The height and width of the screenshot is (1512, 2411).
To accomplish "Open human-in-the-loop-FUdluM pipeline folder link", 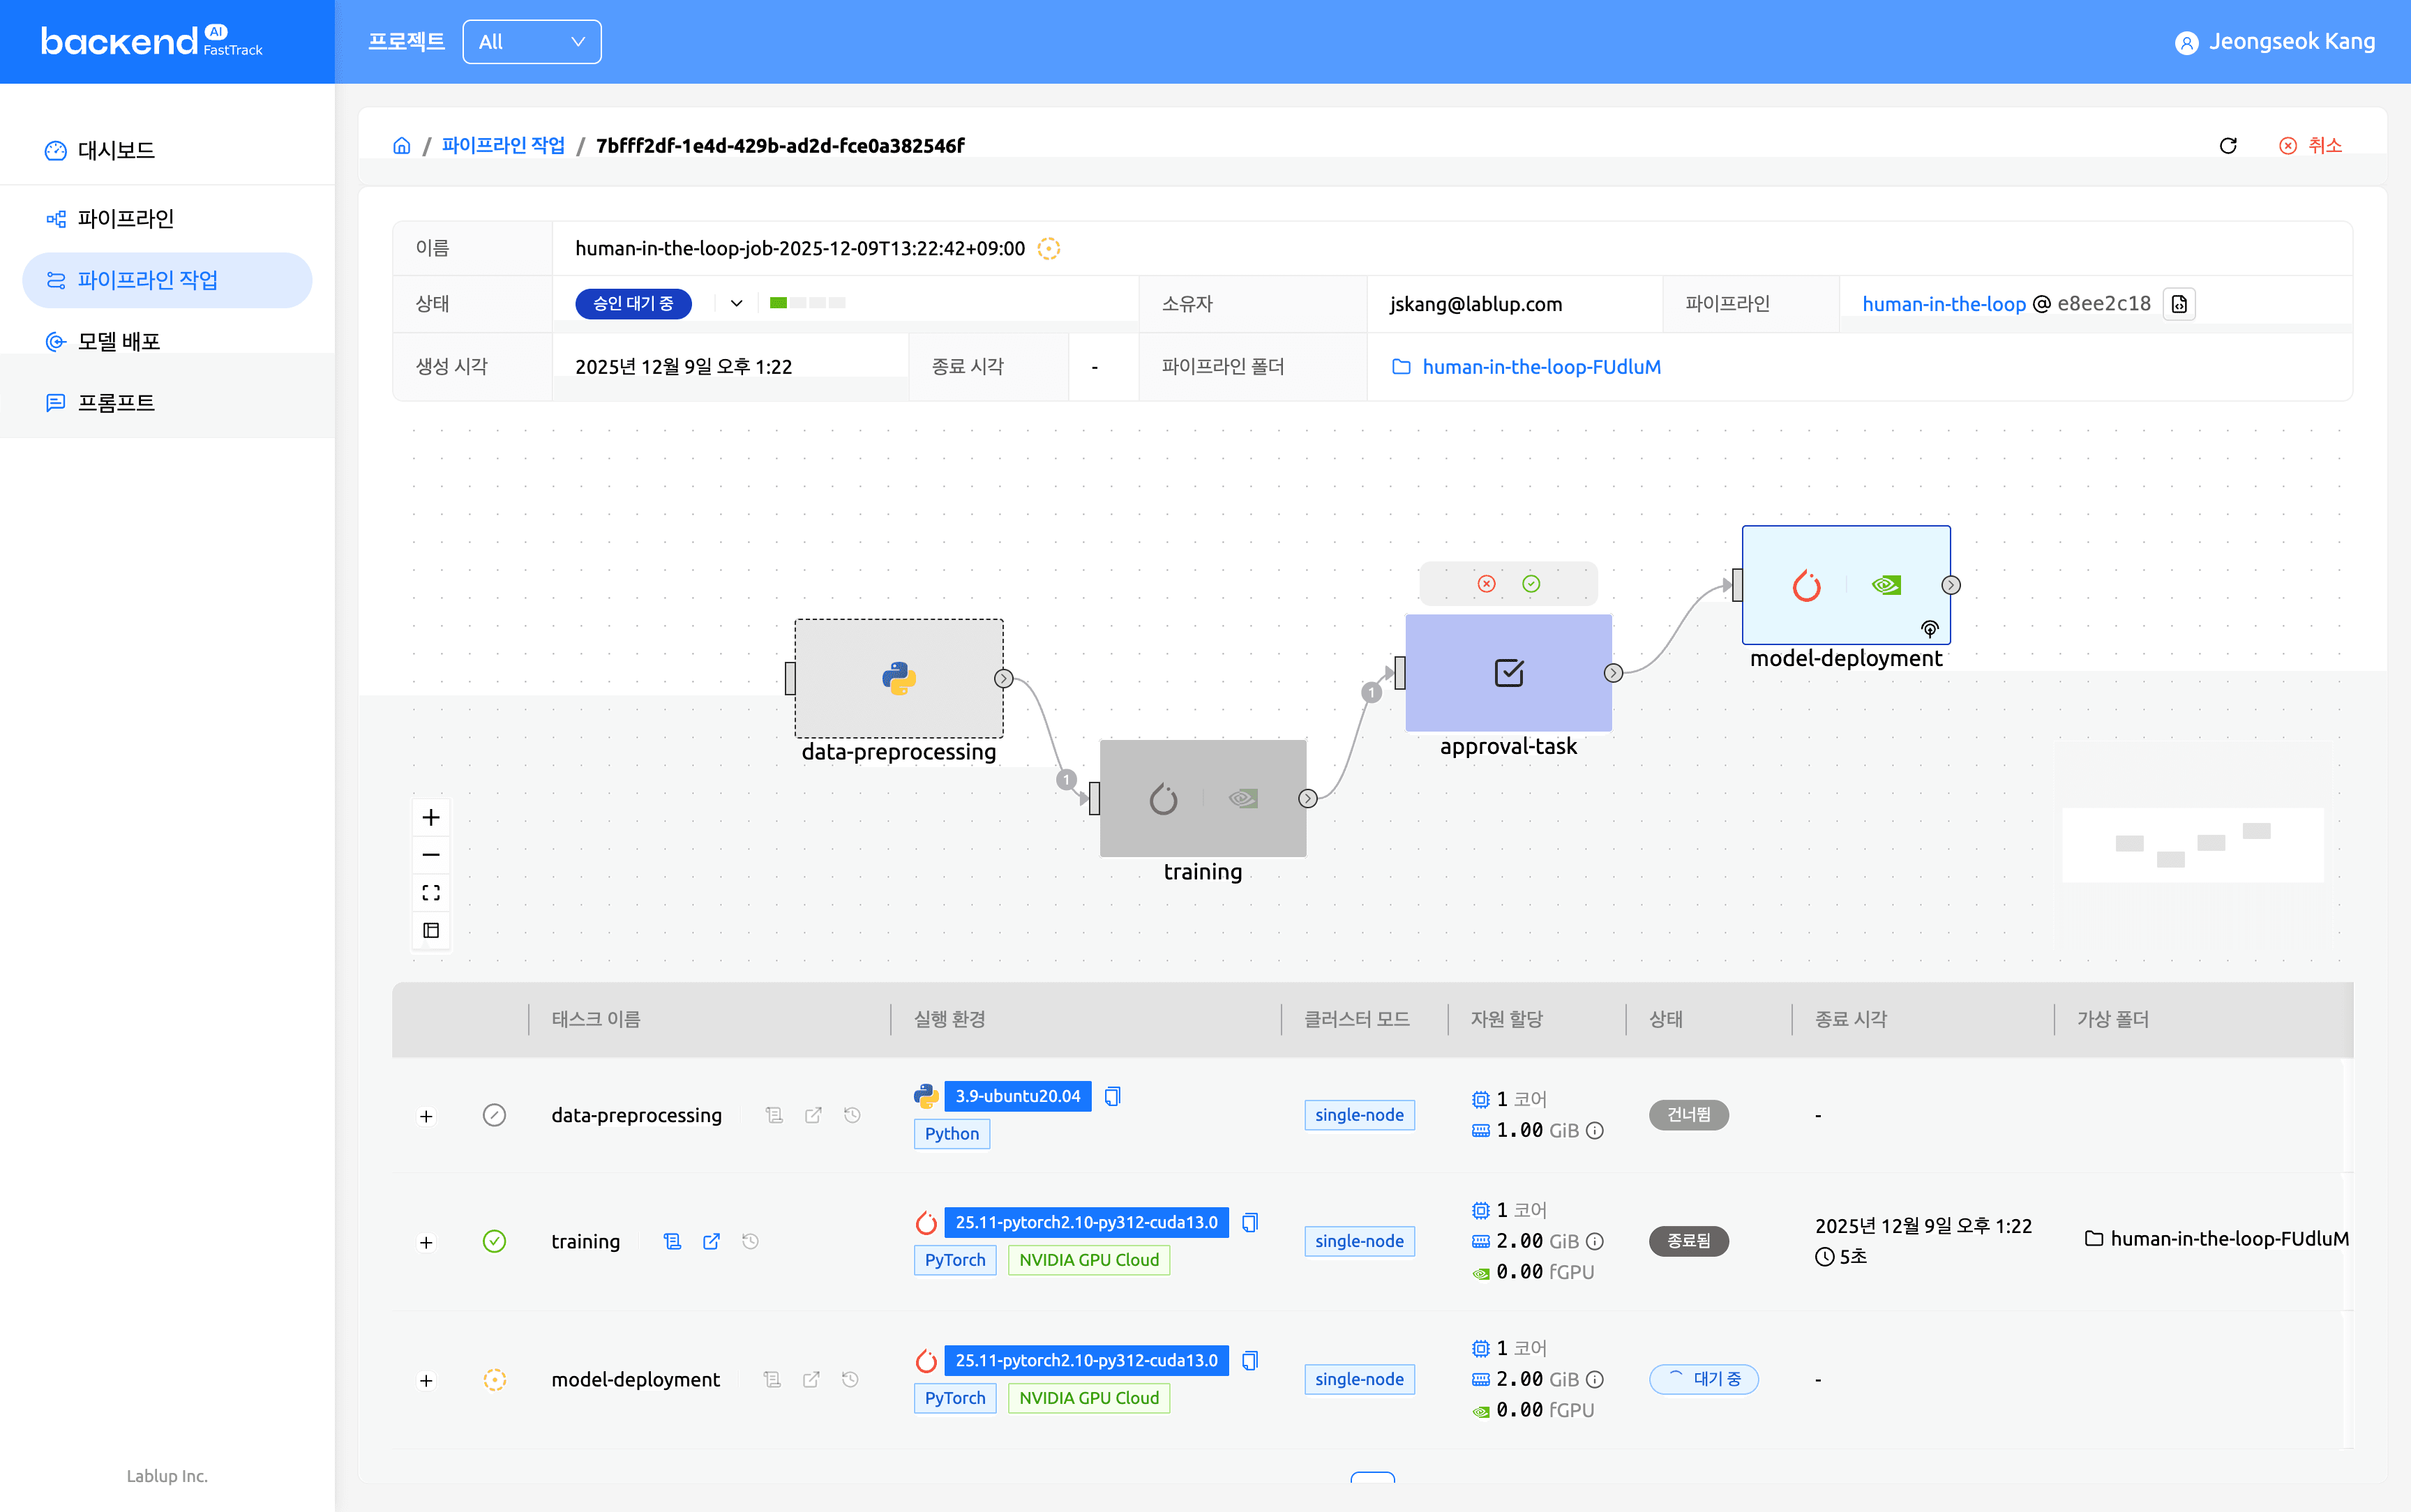I will point(1540,367).
